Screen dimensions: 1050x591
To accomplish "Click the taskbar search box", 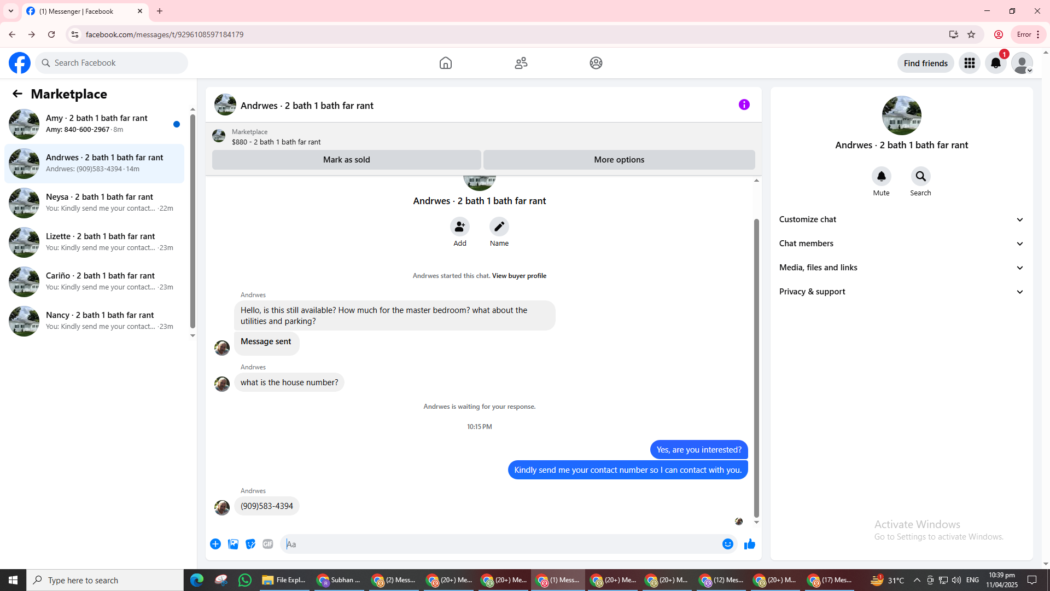I will (105, 580).
